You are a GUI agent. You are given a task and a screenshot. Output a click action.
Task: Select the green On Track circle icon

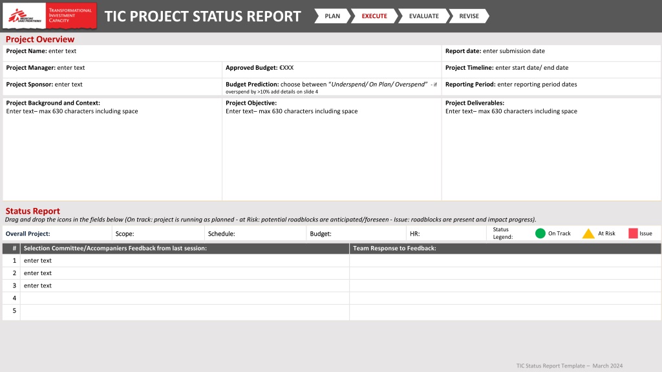click(x=540, y=233)
